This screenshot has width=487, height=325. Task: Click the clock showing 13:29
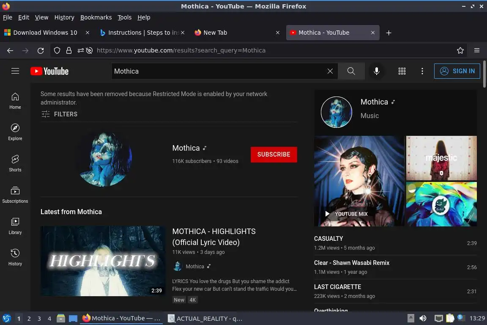point(477,319)
